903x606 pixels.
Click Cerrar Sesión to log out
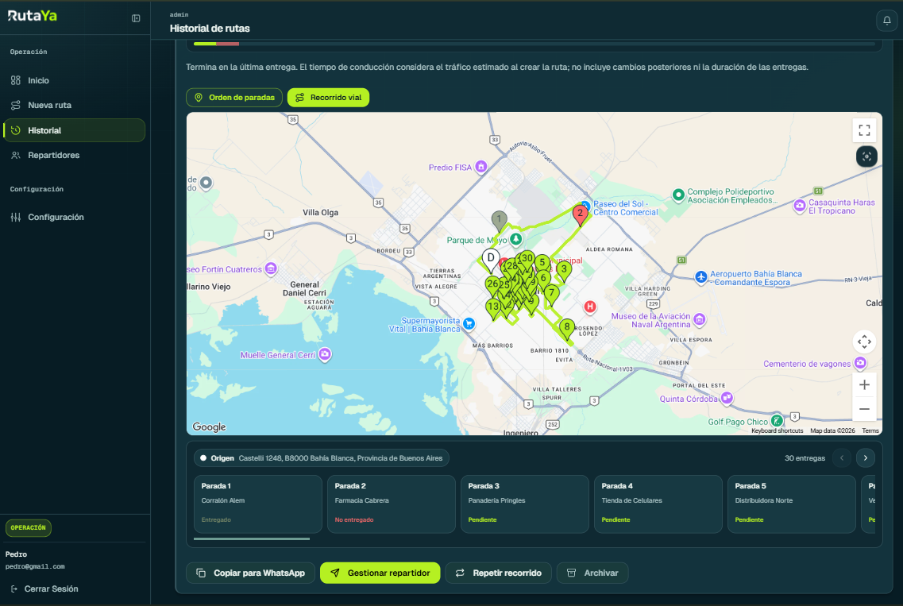[x=44, y=589]
